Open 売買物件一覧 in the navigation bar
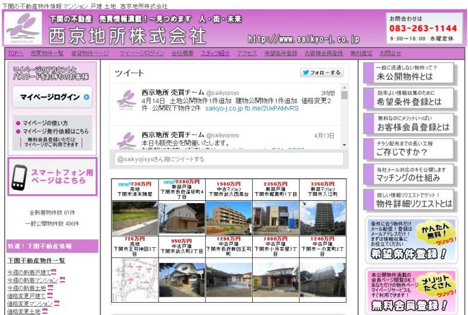 [47, 53]
